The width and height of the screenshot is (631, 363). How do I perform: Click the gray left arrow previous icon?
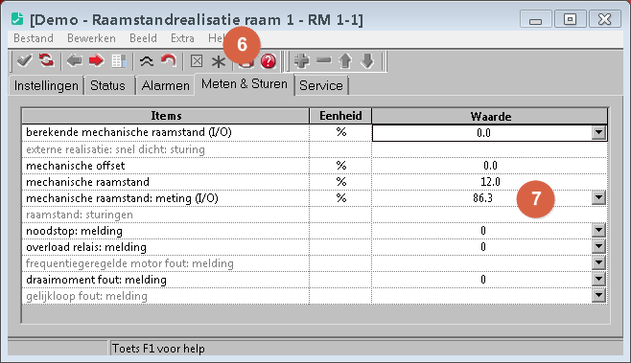coord(75,61)
